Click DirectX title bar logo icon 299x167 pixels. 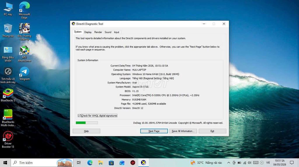(73, 24)
